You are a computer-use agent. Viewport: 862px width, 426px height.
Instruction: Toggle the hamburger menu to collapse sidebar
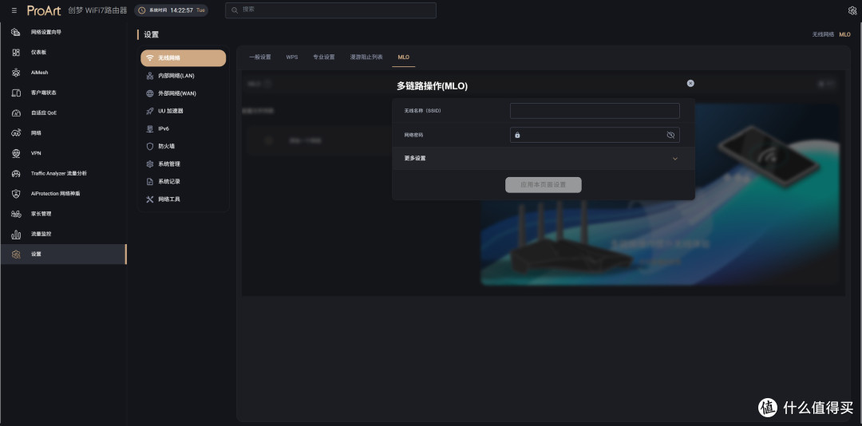tap(14, 10)
